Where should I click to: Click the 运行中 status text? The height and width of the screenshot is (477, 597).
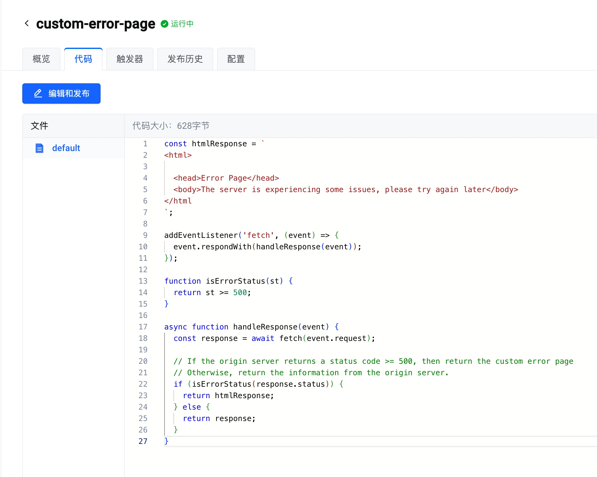(182, 24)
